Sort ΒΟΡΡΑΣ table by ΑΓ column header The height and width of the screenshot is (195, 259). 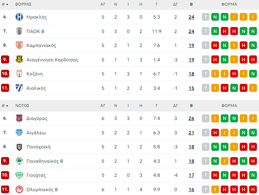[x=103, y=4]
